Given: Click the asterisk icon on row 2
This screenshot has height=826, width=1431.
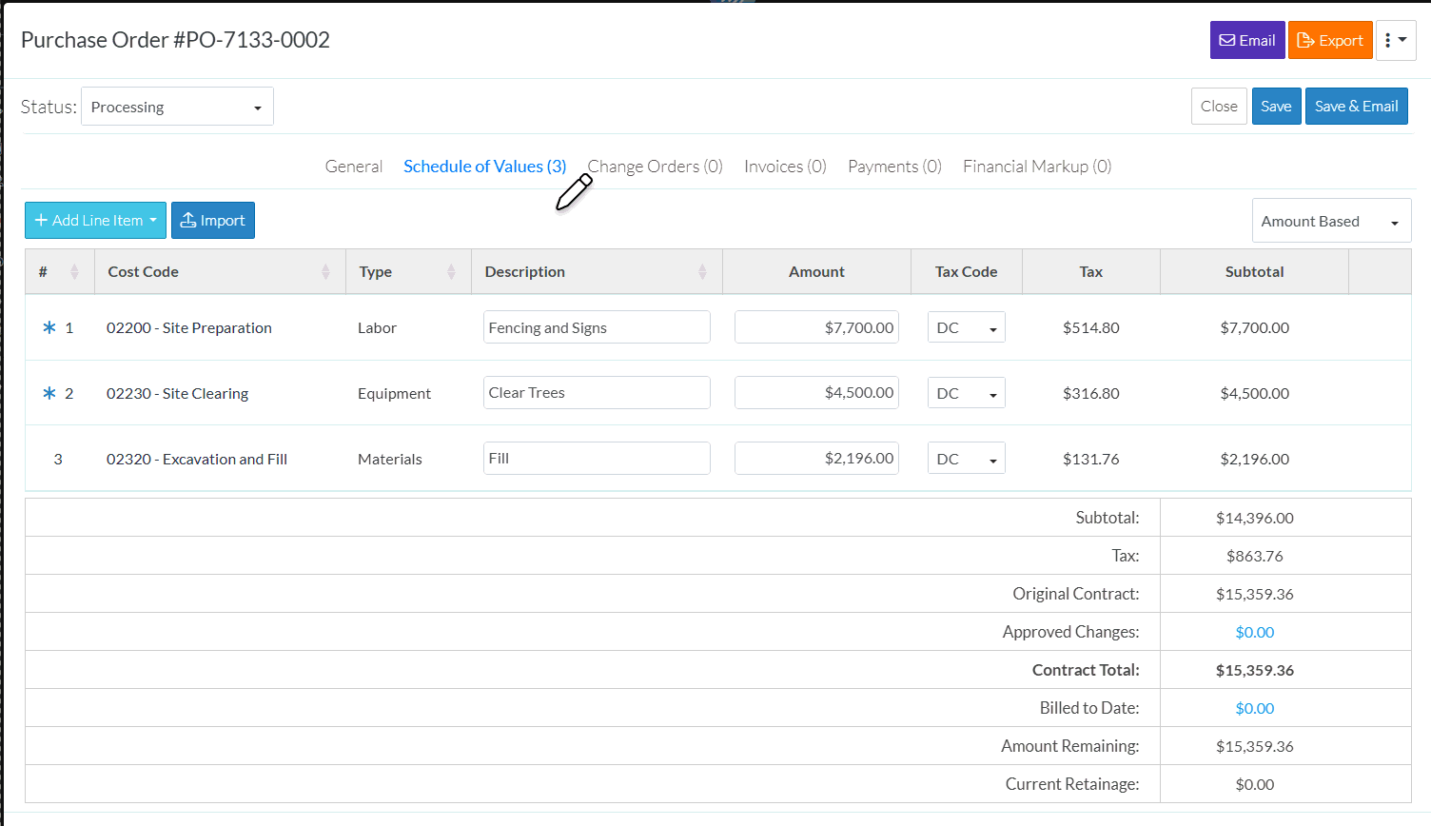Looking at the screenshot, I should [x=49, y=393].
